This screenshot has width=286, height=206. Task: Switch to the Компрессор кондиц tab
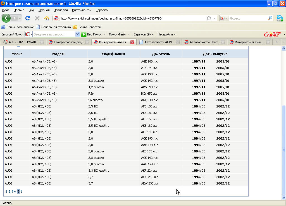tap(68, 42)
